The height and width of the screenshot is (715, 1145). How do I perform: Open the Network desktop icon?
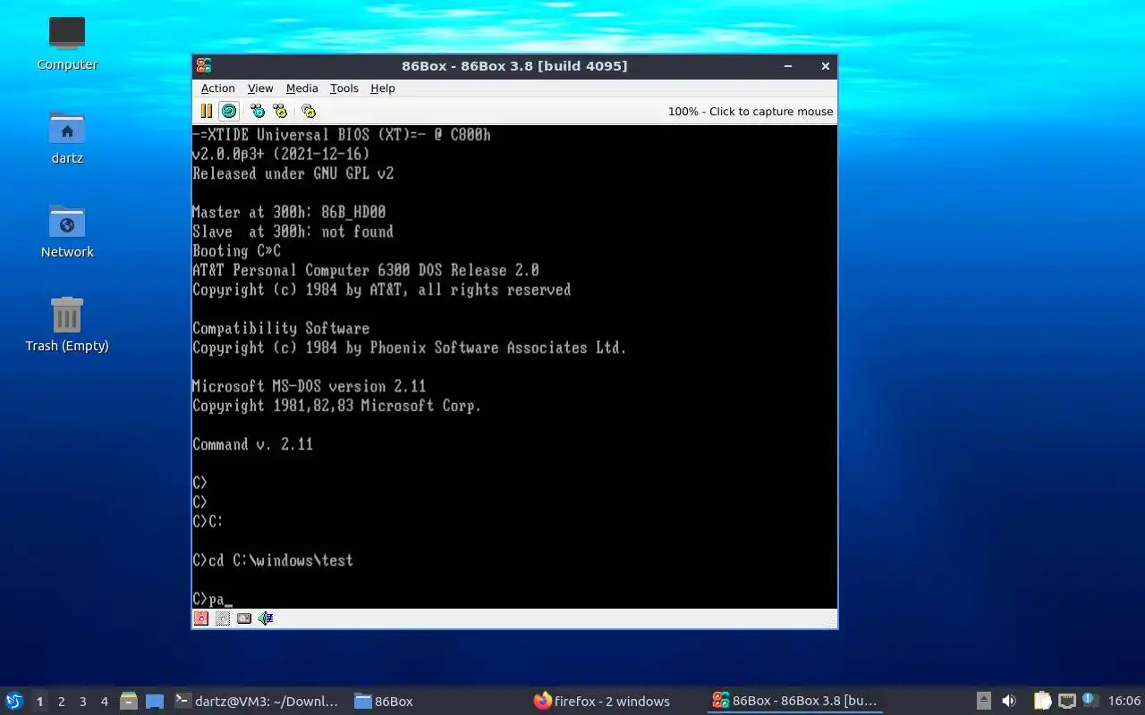[67, 231]
